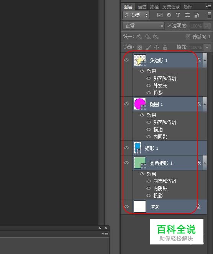Viewport: 213px width, 254px height.
Task: Open the 正常 blend mode dropdown
Action: click(143, 26)
